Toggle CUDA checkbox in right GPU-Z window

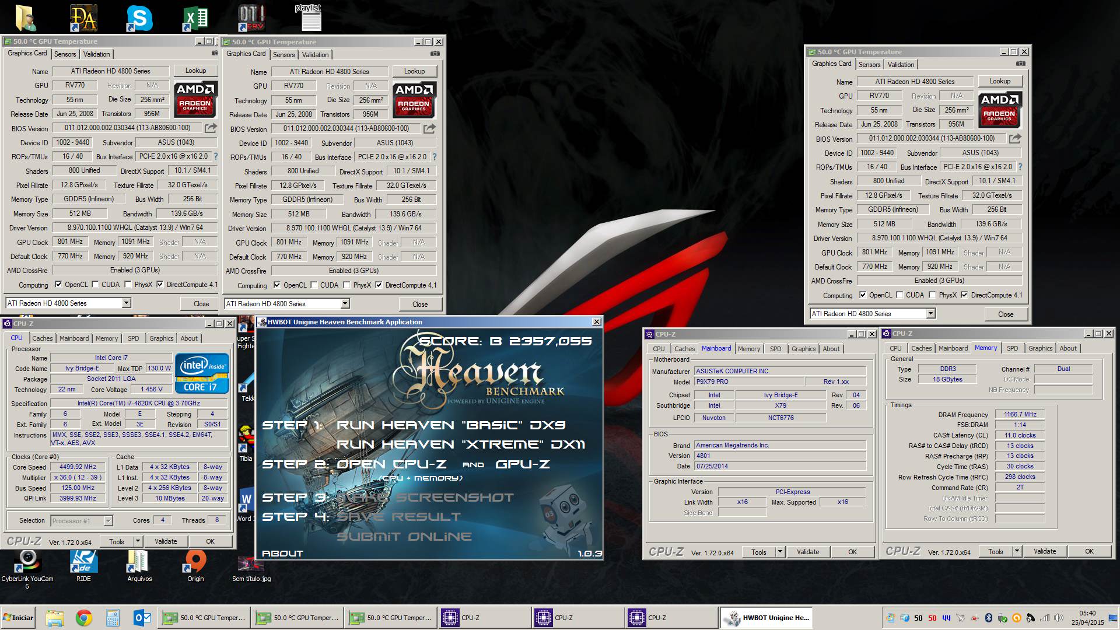tap(900, 295)
